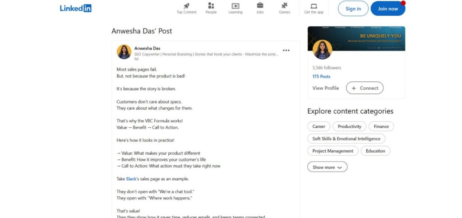Open Anwesha Das author name link
Image resolution: width=462 pixels, height=218 pixels.
point(148,48)
